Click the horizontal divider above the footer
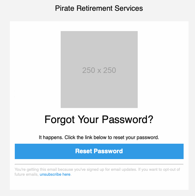 pos(99,164)
